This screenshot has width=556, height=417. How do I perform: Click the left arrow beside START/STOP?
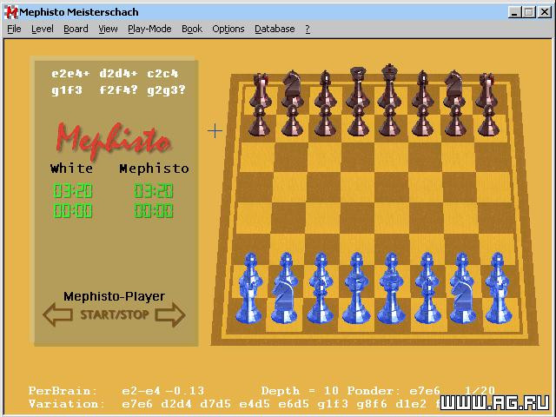point(58,314)
